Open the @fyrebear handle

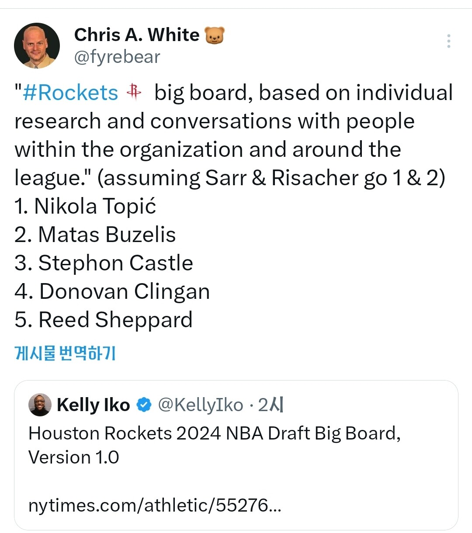[x=117, y=57]
